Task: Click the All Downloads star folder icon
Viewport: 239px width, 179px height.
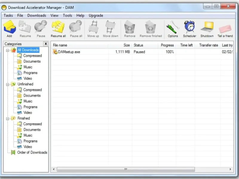Action: 13,50
